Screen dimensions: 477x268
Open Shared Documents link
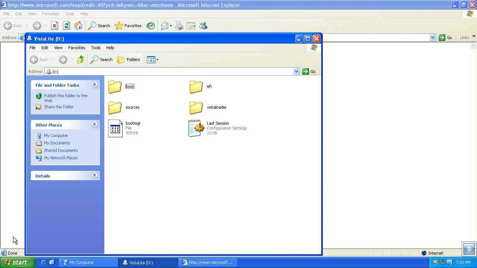click(x=61, y=150)
